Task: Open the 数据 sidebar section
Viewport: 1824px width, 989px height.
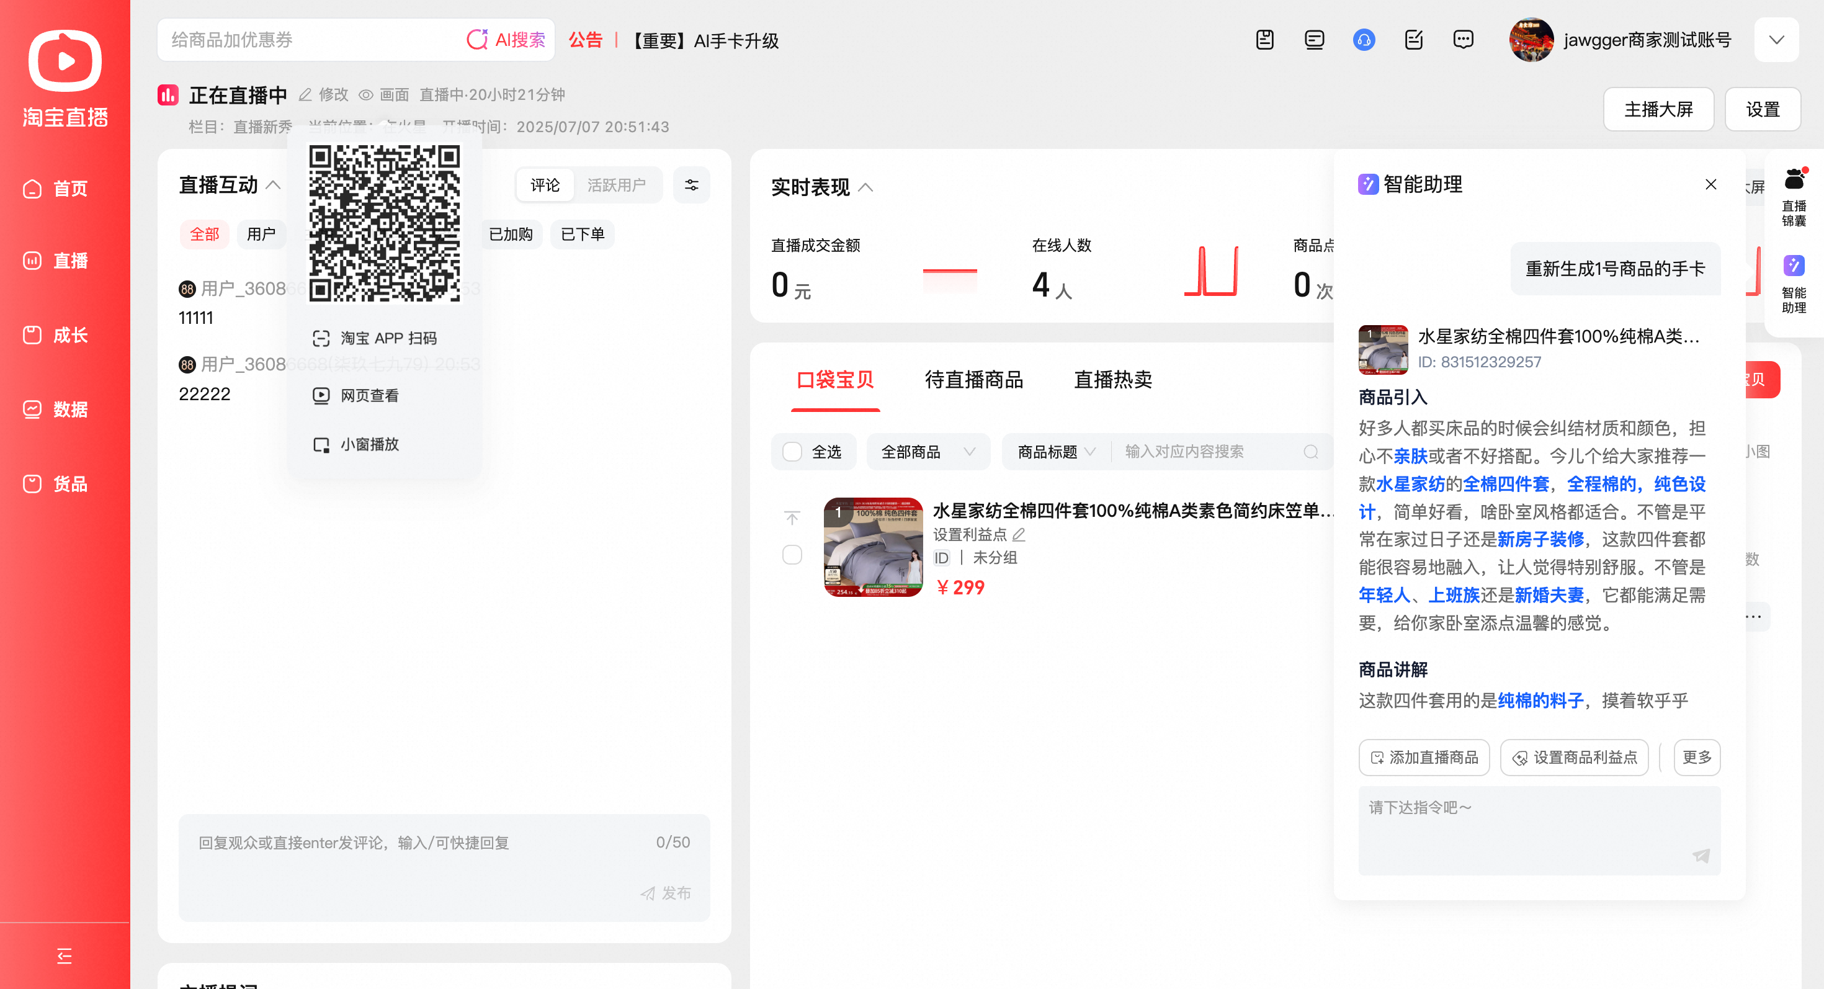Action: 55,409
